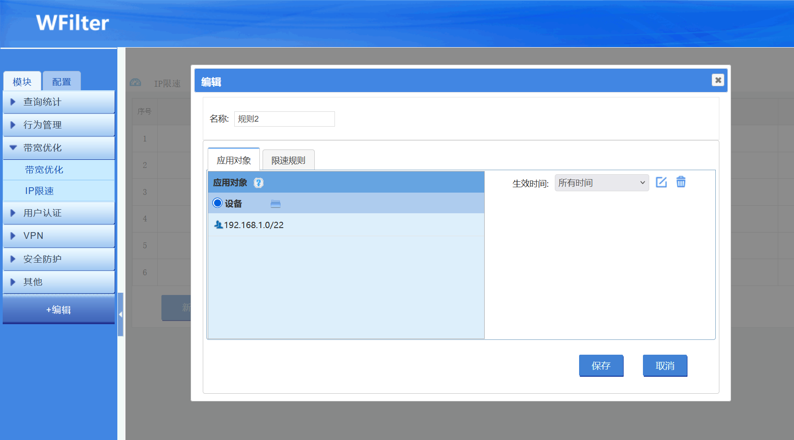
Task: Click the trash delete icon
Action: pos(681,182)
